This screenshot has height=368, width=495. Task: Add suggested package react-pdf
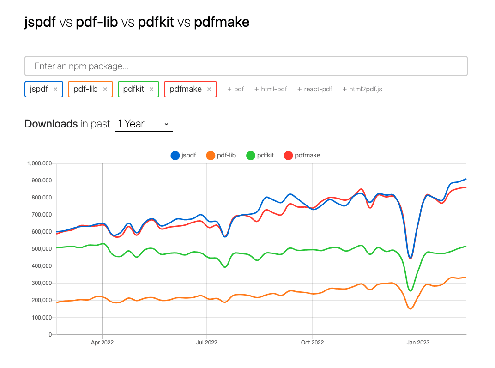point(315,89)
